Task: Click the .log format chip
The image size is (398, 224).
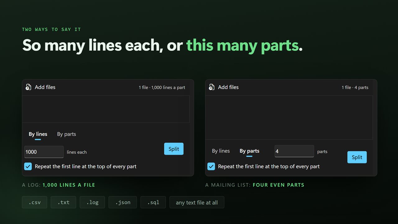Action: click(92, 202)
